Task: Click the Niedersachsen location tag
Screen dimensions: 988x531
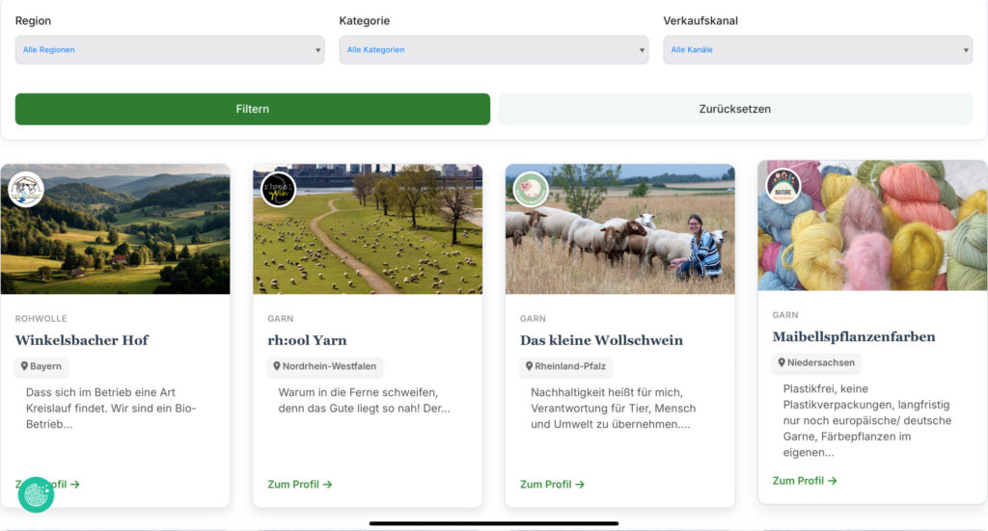Action: [816, 363]
